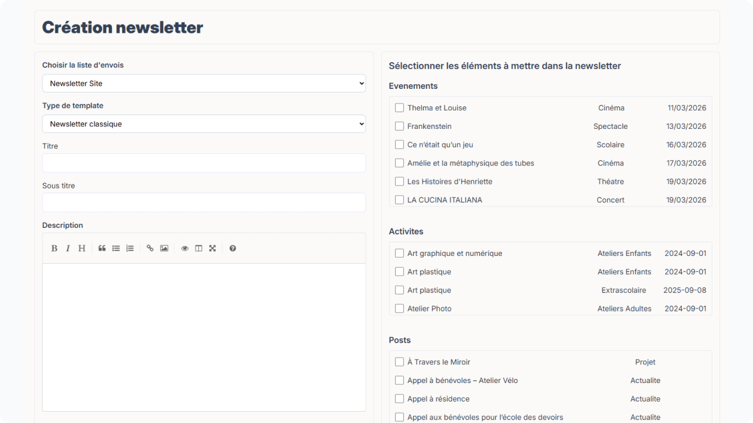
Task: Click into the Titre input field
Action: coord(204,163)
